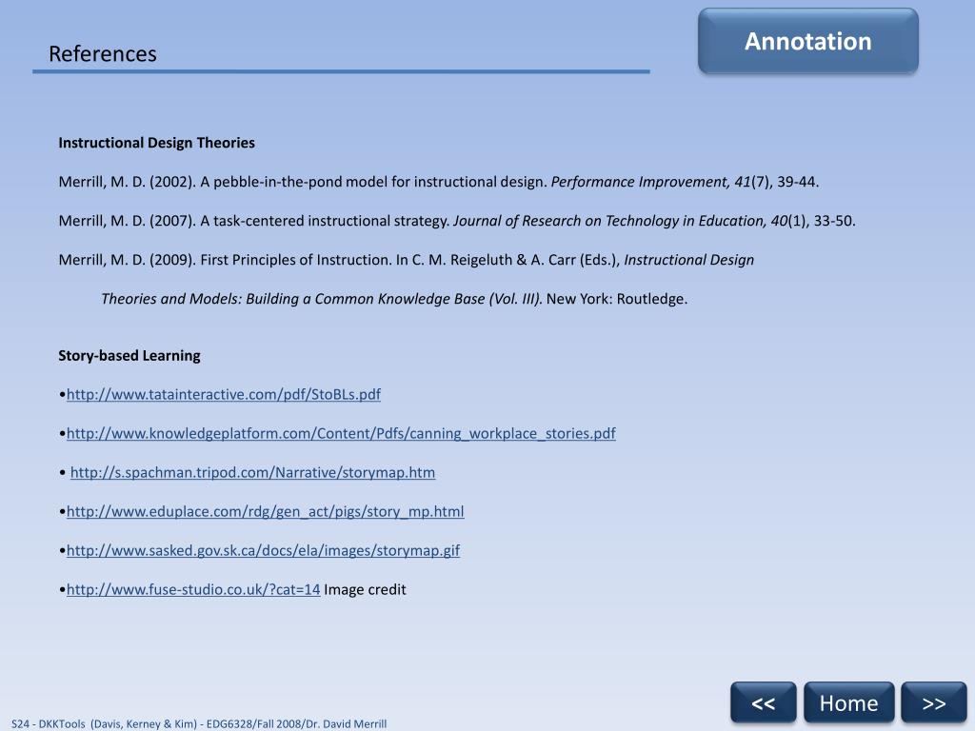The image size is (975, 731).
Task: Go to previous slide with << button
Action: [x=763, y=702]
